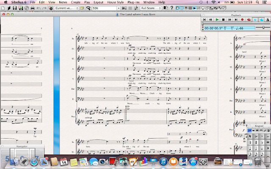The image size is (271, 169).
Task: Start playback with the green play button
Action: (x=217, y=20)
